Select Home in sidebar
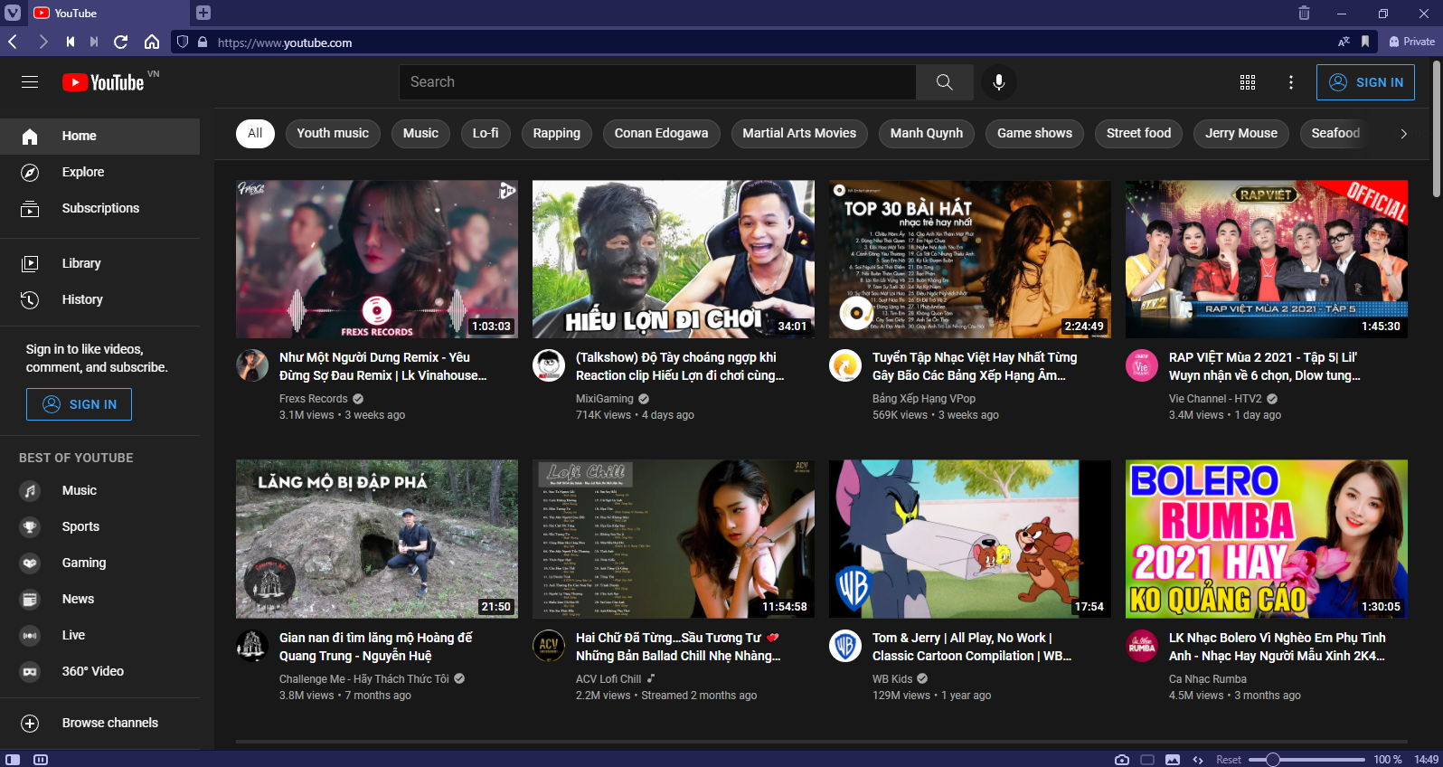 point(99,136)
